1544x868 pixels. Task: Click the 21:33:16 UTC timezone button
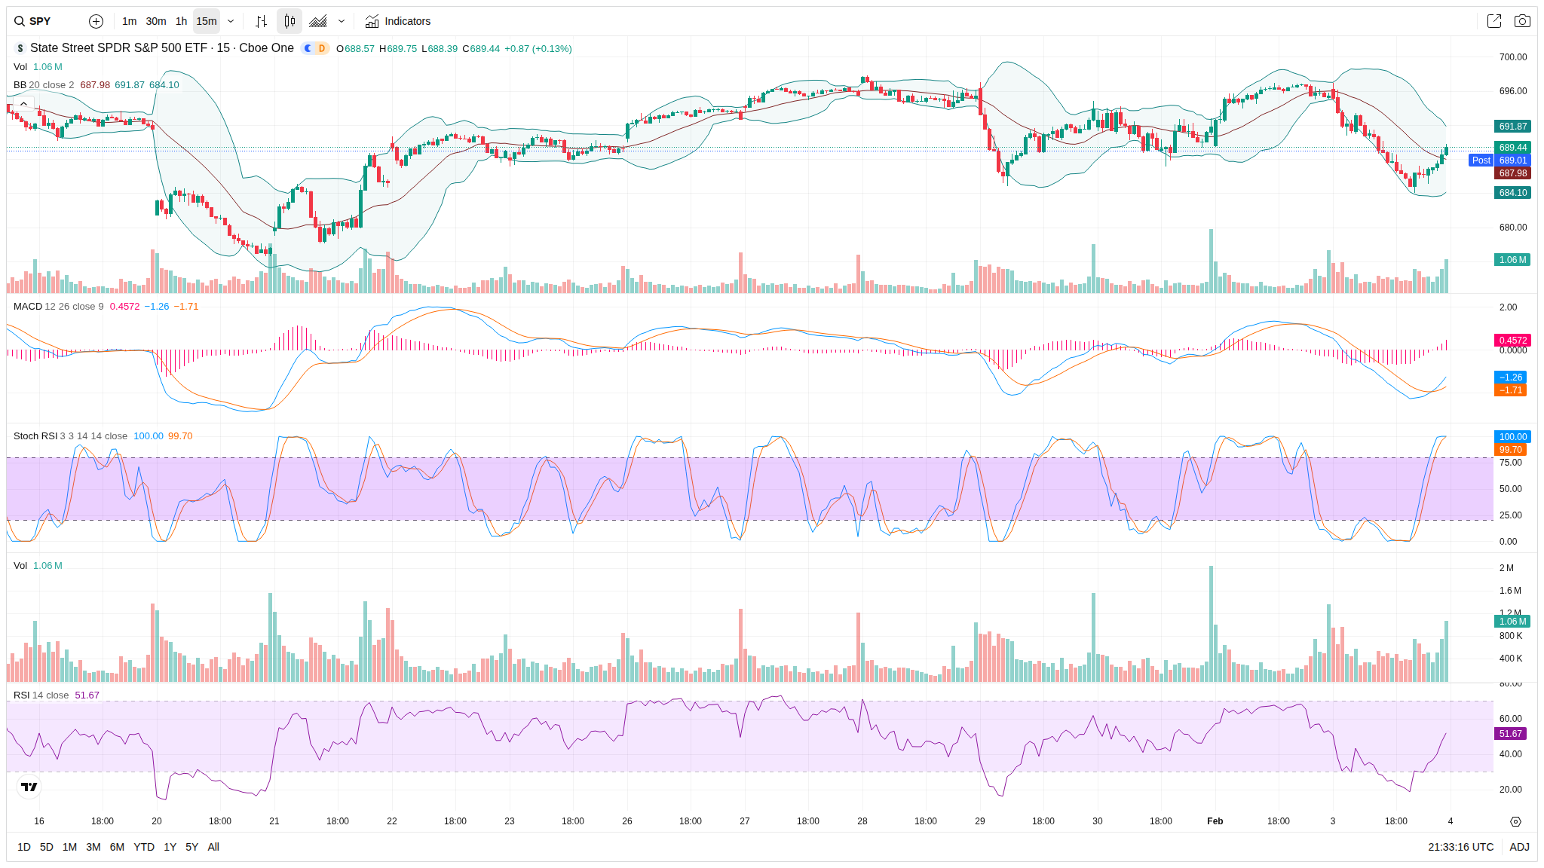[x=1460, y=847]
